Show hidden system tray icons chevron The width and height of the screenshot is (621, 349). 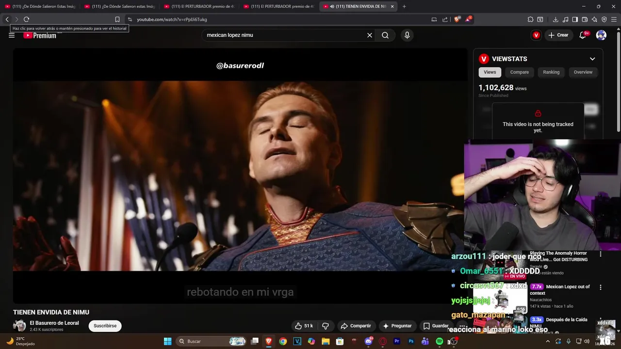click(x=548, y=341)
